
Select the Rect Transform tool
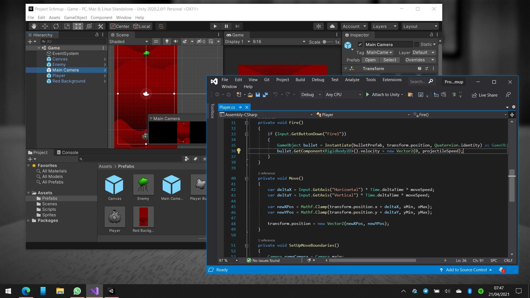point(78,26)
